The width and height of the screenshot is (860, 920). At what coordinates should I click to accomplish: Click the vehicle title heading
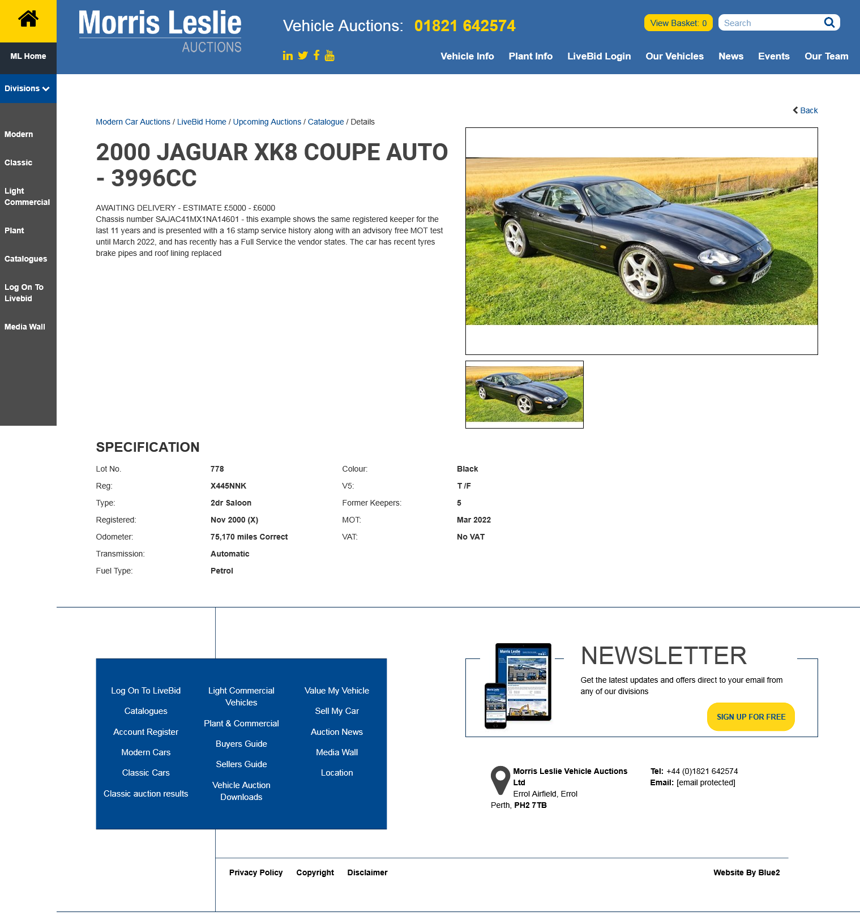(x=272, y=165)
